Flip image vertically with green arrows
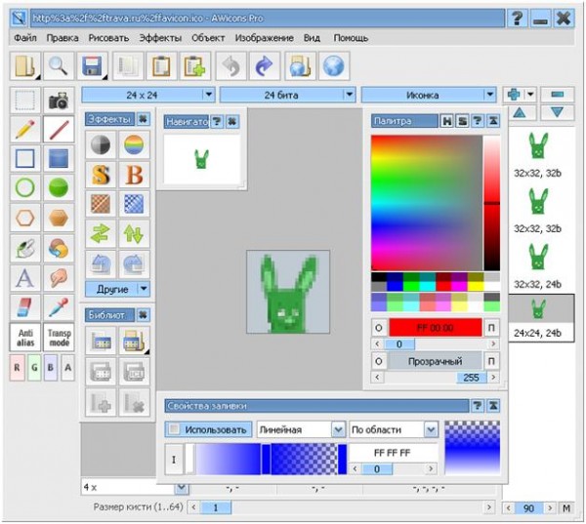This screenshot has height=524, width=586. (134, 234)
